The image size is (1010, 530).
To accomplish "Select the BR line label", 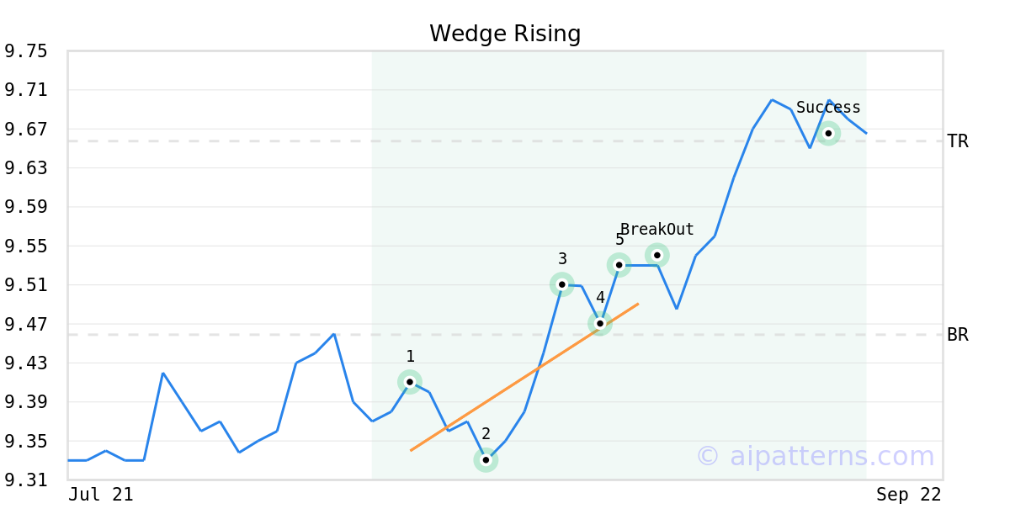I will pyautogui.click(x=958, y=335).
